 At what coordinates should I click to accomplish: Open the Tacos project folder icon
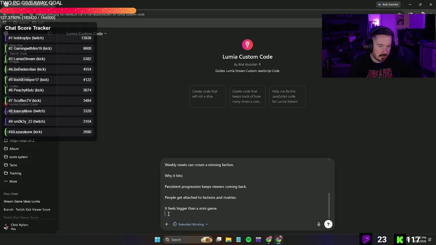point(6,165)
